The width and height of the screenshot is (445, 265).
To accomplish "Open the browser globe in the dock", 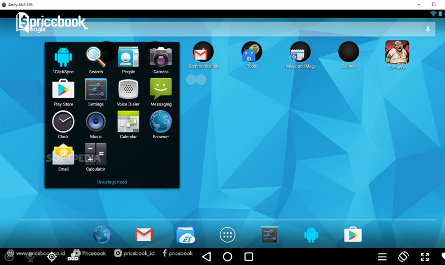I will coord(102,235).
